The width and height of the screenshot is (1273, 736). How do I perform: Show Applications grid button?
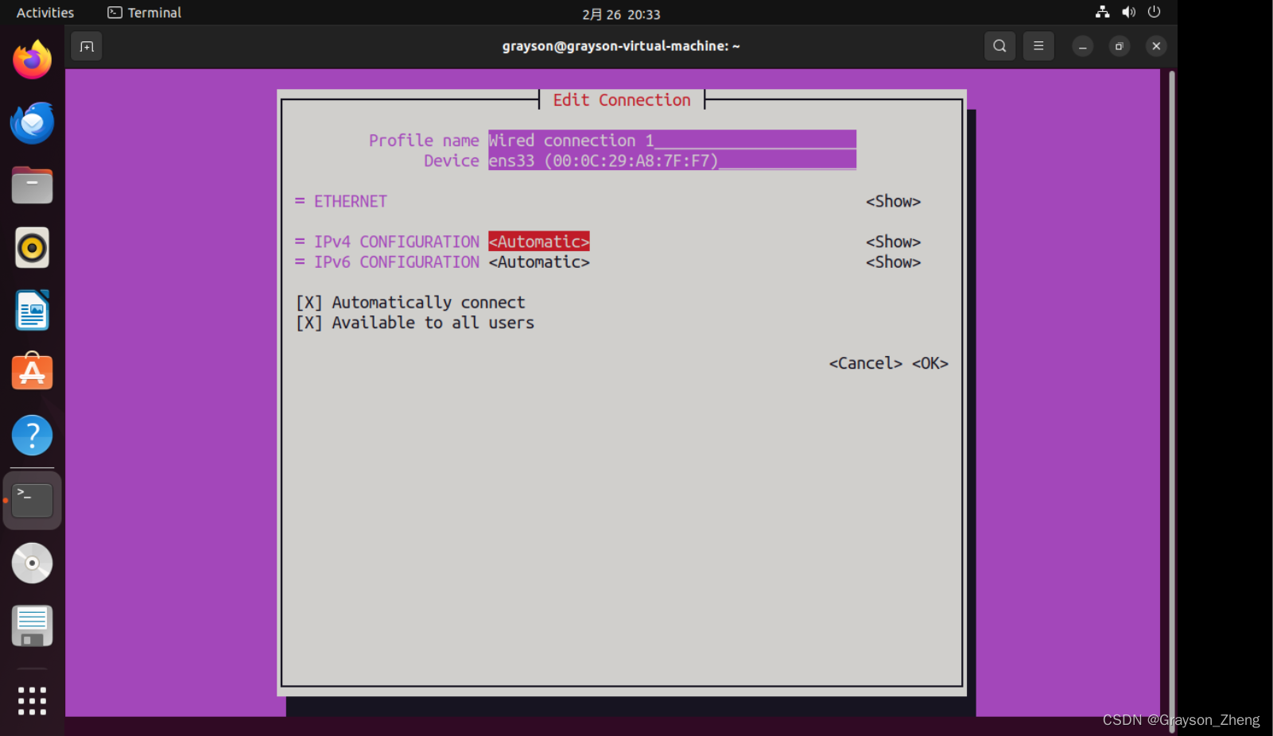click(32, 701)
